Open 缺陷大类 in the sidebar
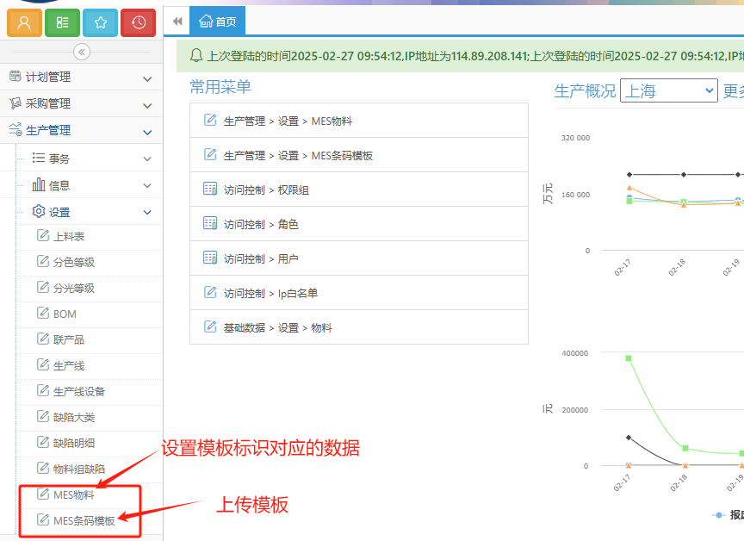The image size is (744, 541). tap(73, 417)
